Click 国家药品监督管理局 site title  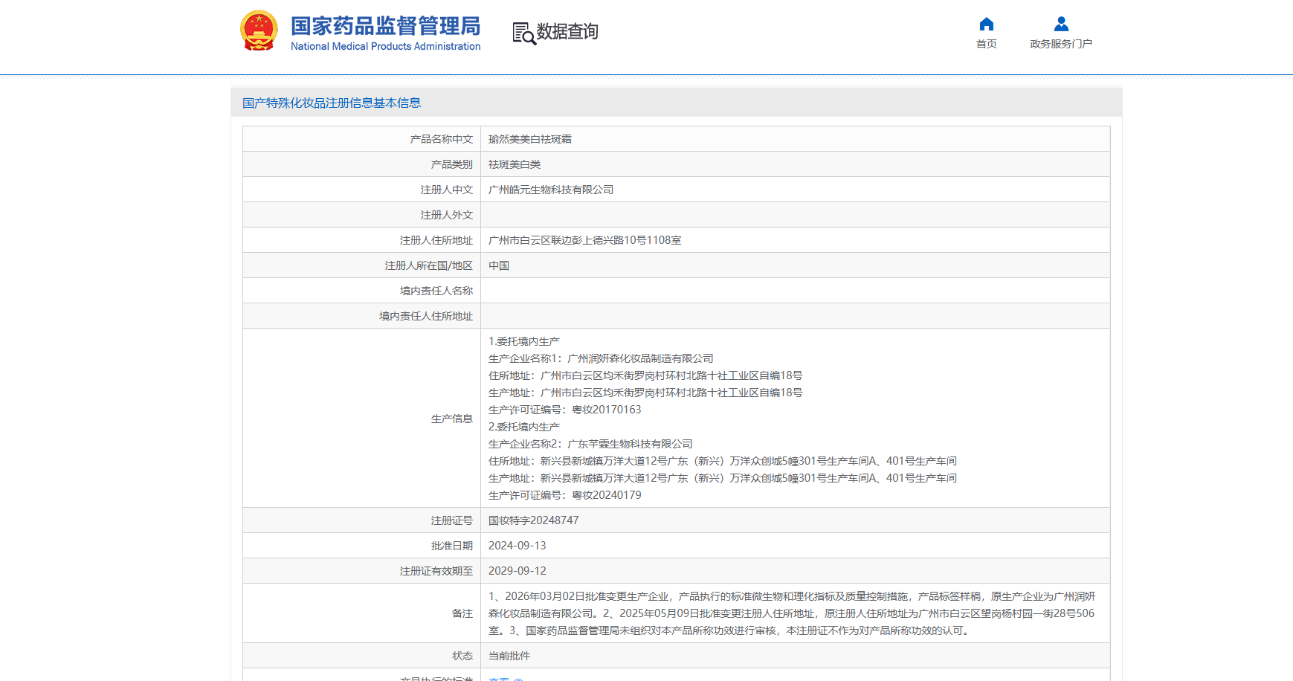click(385, 26)
